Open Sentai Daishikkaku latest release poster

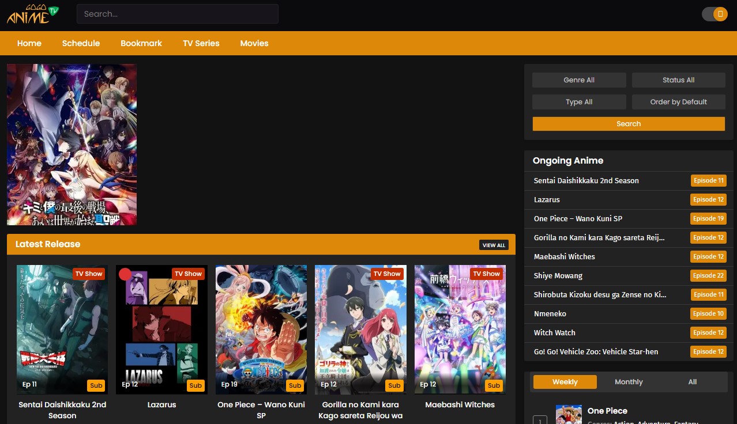click(x=62, y=330)
